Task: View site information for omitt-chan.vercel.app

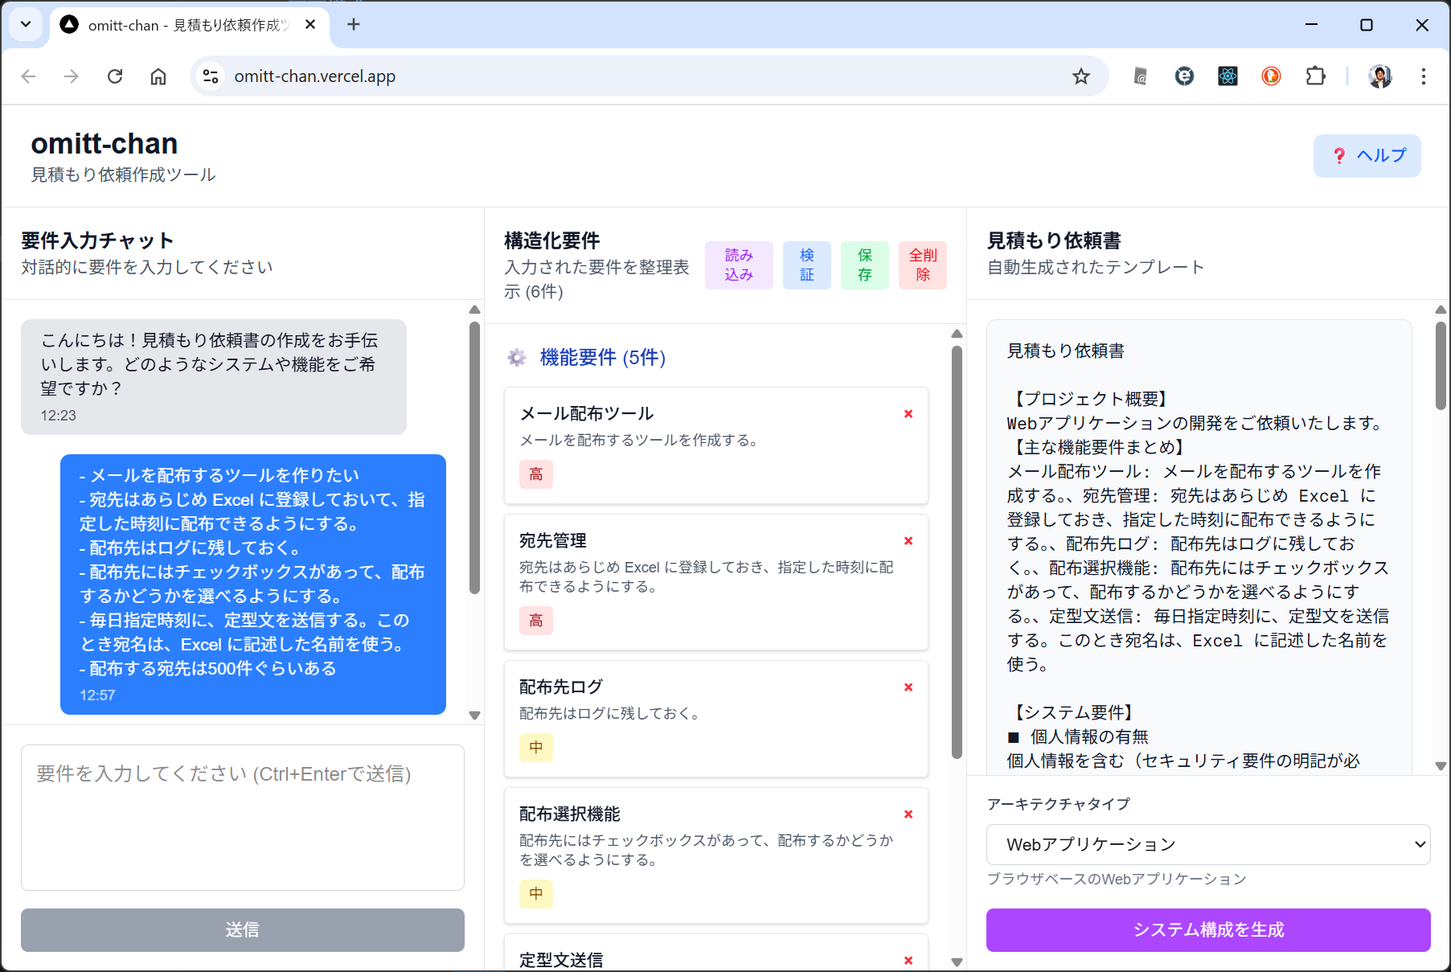Action: pyautogui.click(x=211, y=76)
